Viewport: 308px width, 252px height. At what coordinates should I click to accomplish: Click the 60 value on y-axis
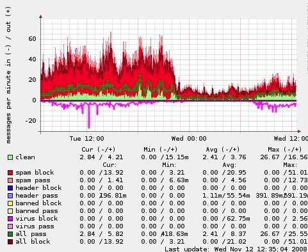click(x=32, y=39)
